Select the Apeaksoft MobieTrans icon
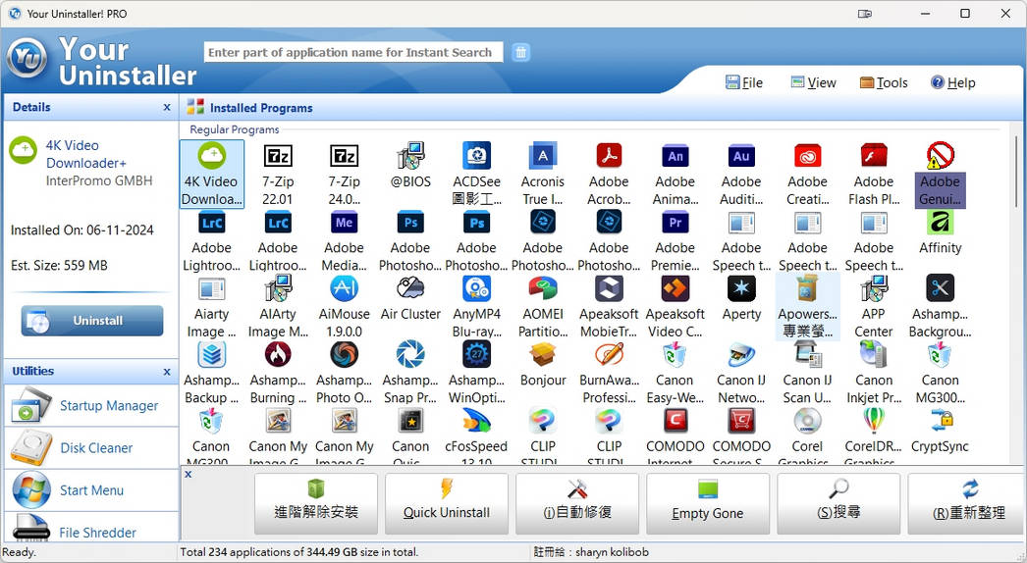 pyautogui.click(x=609, y=288)
